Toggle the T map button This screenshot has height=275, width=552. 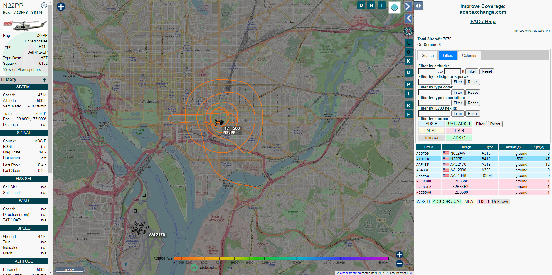click(382, 5)
